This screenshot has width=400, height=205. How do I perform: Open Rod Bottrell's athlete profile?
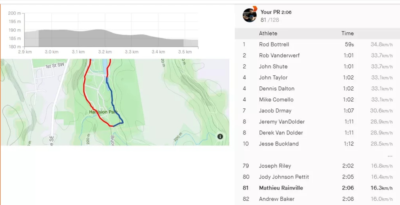tap(274, 45)
